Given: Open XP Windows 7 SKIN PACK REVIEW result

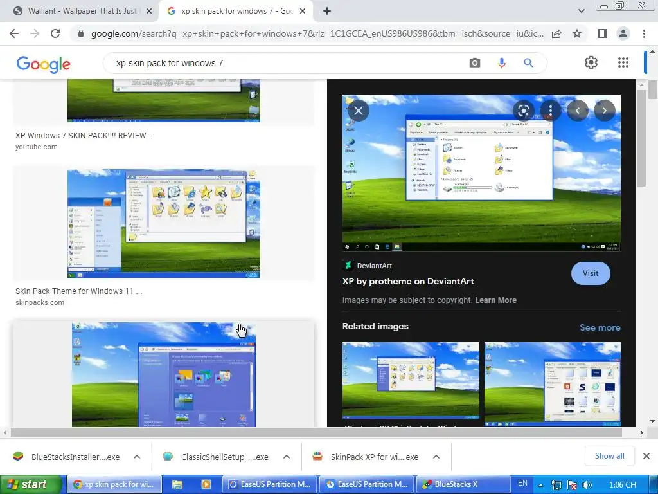Looking at the screenshot, I should point(85,136).
